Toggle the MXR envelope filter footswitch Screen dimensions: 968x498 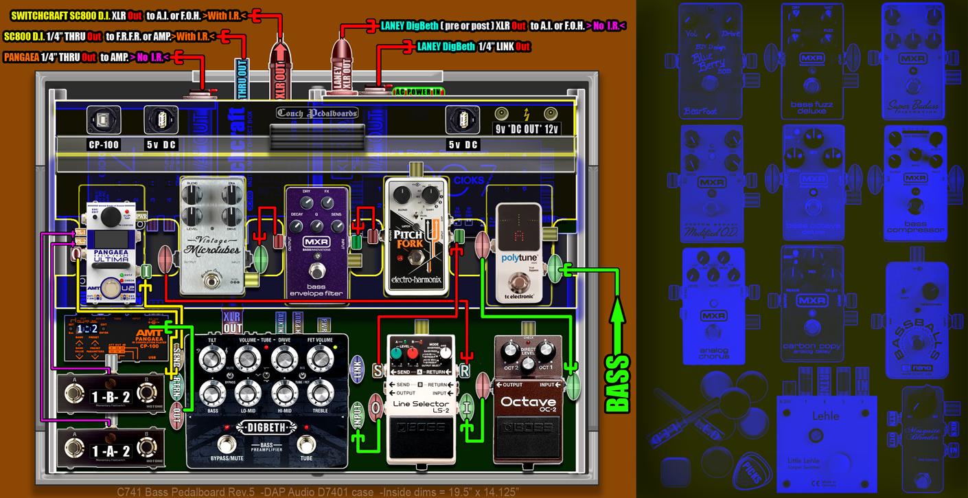316,269
